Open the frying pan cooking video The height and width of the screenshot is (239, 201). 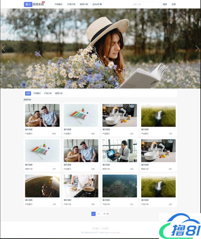tap(81, 186)
